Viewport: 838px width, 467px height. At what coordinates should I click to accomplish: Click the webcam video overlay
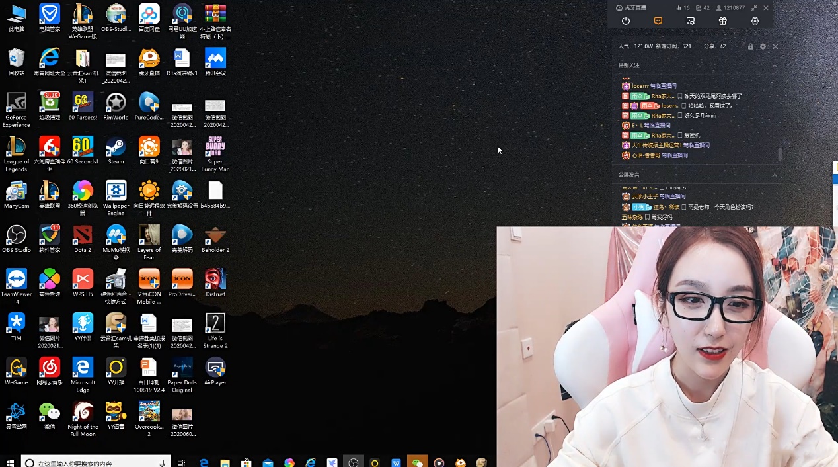pos(667,347)
